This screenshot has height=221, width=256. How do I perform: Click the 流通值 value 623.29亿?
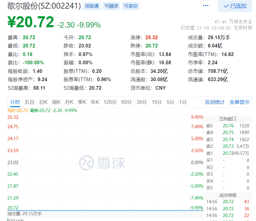pos(218,79)
